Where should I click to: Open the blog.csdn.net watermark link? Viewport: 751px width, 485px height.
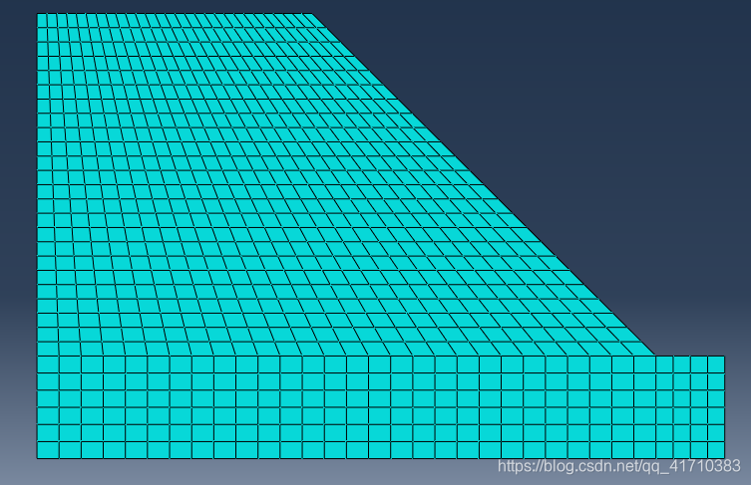pyautogui.click(x=618, y=466)
